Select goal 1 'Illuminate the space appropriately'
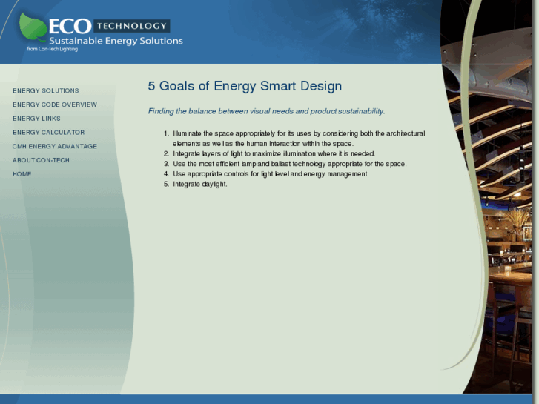Image resolution: width=539 pixels, height=404 pixels. point(299,139)
